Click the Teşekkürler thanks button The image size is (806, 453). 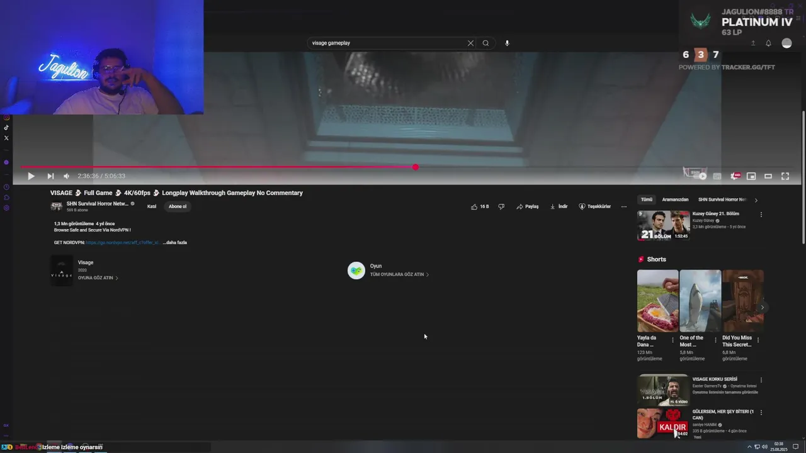coord(595,206)
